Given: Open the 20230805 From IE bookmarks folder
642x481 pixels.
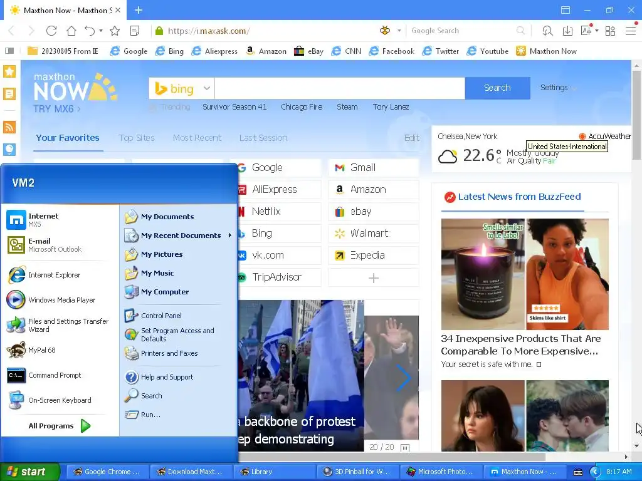Looking at the screenshot, I should click(63, 51).
